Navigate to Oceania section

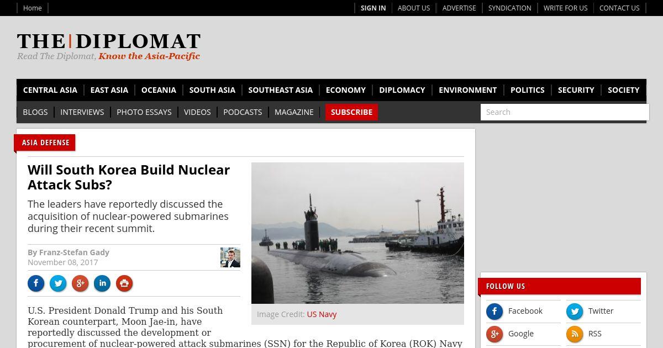tap(159, 90)
